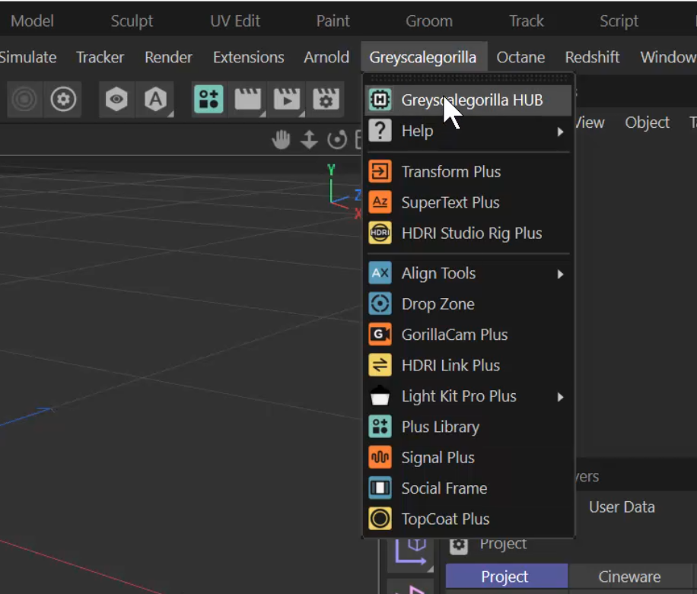Viewport: 697px width, 594px height.
Task: Click the Help question mark icon
Action: 380,131
